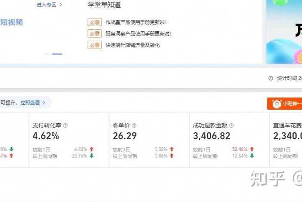Click the 小旺神 mascot icon

click(277, 104)
